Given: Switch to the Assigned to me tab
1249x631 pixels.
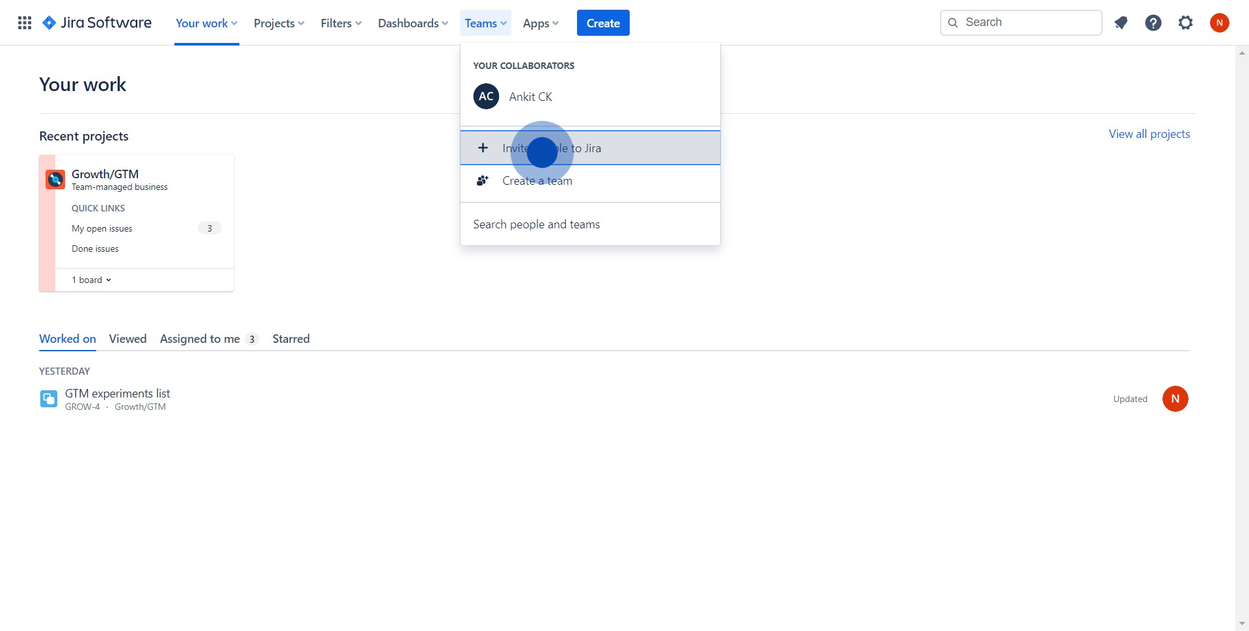Looking at the screenshot, I should click(x=200, y=339).
